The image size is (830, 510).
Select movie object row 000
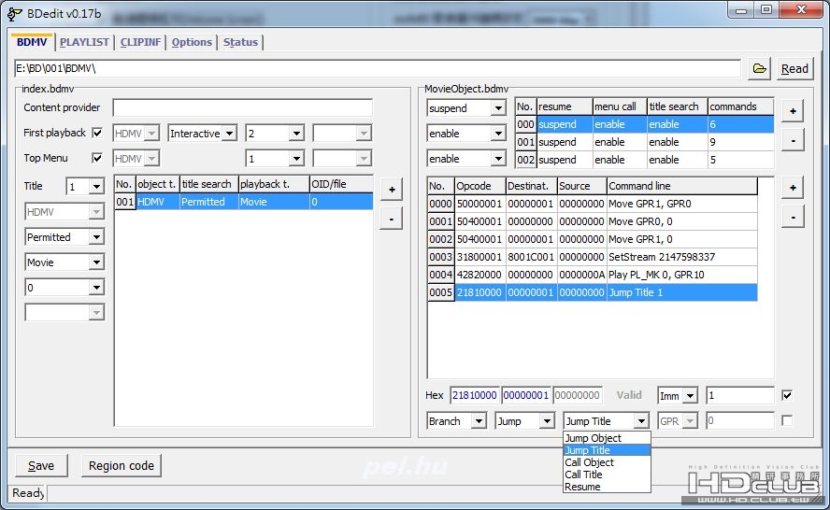coord(644,124)
